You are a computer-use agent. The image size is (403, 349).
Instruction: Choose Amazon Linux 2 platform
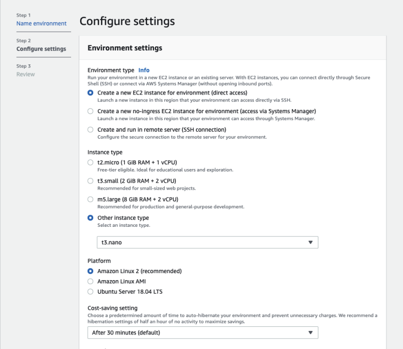[x=90, y=271]
